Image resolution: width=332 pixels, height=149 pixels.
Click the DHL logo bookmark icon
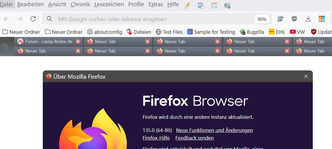coord(272,32)
